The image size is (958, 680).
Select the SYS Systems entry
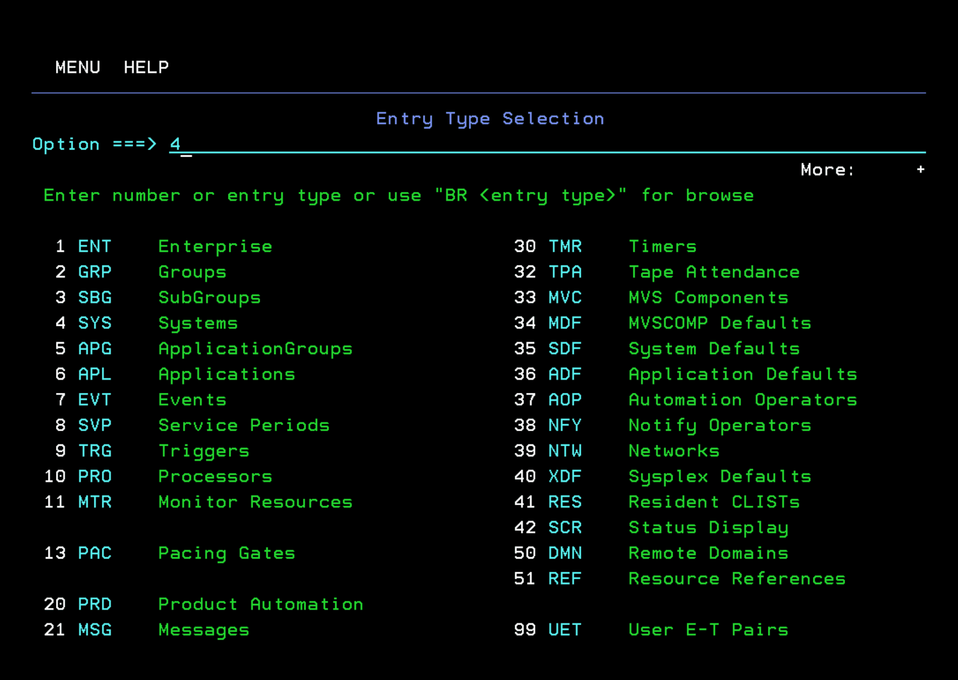click(94, 323)
